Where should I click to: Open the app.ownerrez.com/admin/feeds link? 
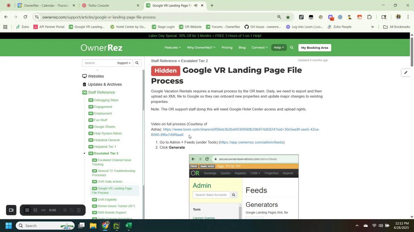click(x=252, y=142)
